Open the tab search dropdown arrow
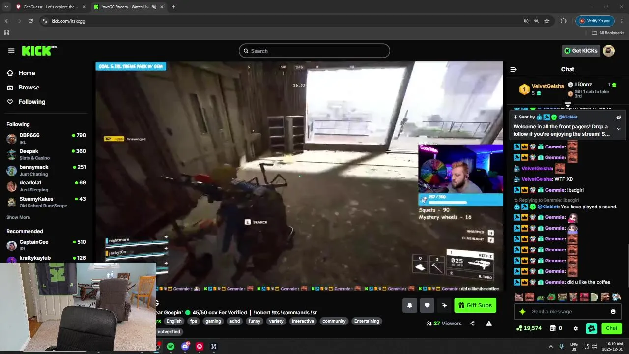 (6, 7)
